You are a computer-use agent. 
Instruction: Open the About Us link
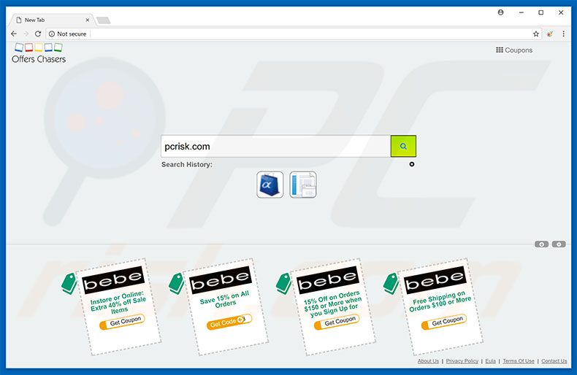(428, 361)
